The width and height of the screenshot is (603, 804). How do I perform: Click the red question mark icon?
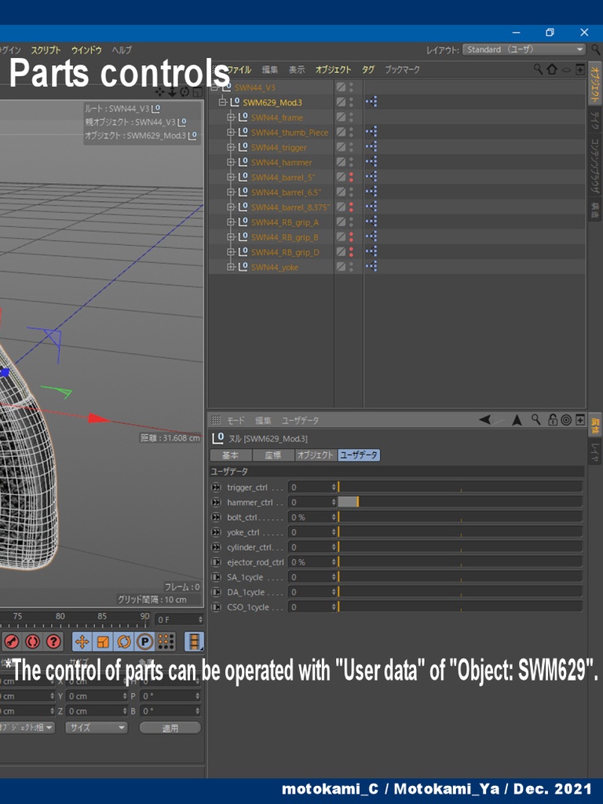click(53, 641)
